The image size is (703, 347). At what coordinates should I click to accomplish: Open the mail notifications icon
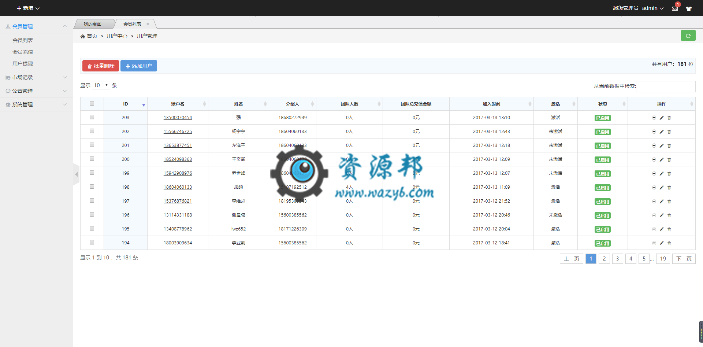click(675, 8)
